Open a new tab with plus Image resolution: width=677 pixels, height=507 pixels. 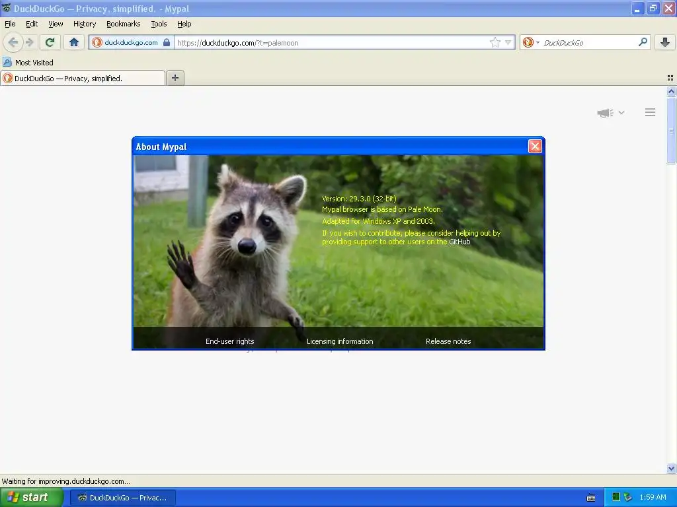[x=175, y=78]
